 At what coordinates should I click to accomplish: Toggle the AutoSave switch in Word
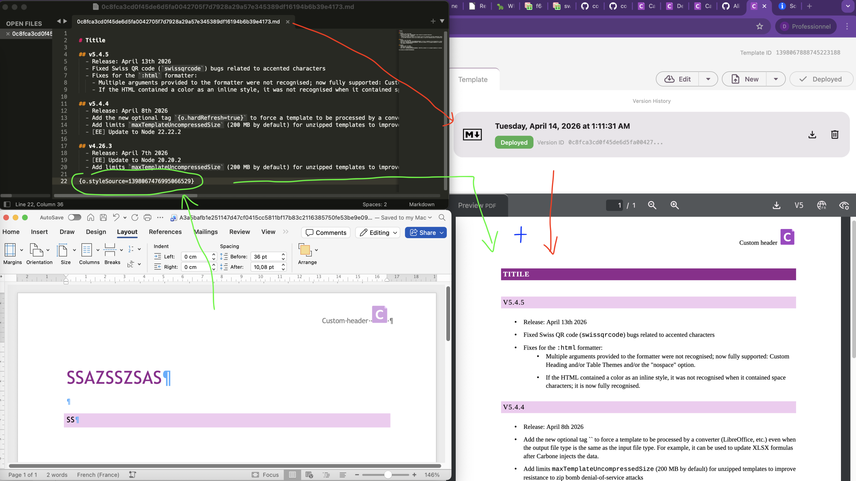(75, 217)
